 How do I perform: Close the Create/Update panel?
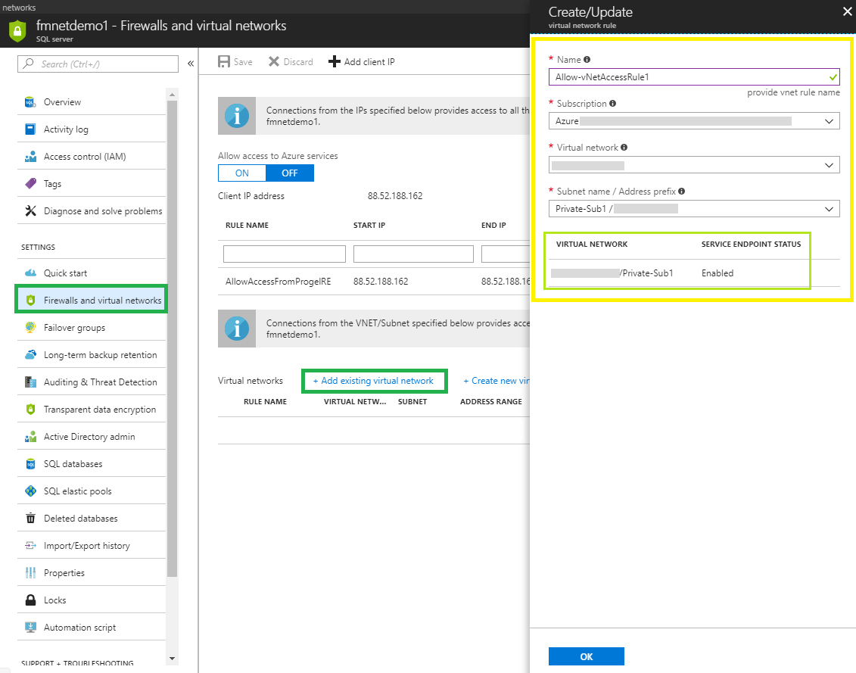(x=847, y=11)
